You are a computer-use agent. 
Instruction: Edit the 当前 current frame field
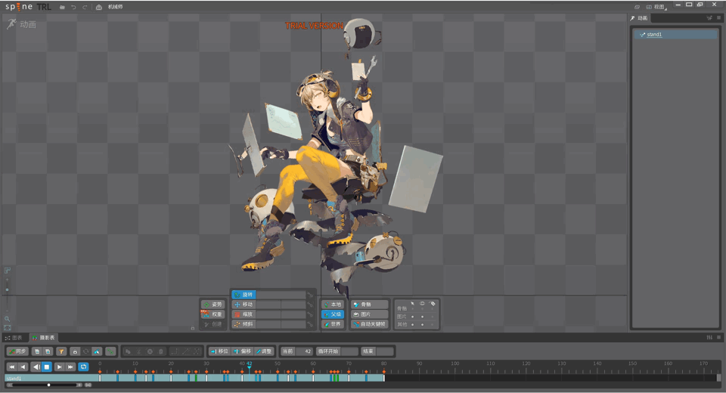click(x=304, y=351)
